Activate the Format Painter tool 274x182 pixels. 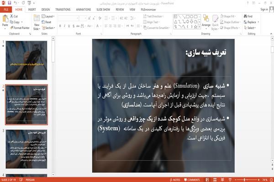(x=20, y=28)
